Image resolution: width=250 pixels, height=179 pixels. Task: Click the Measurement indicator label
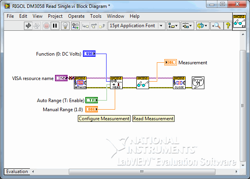click(193, 63)
